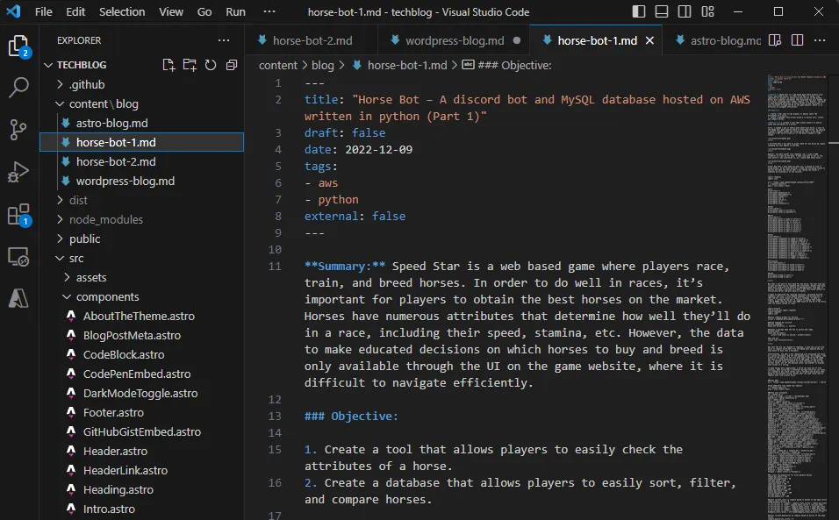Click the New Folder icon in explorer
Viewport: 839px width, 520px height.
[190, 65]
